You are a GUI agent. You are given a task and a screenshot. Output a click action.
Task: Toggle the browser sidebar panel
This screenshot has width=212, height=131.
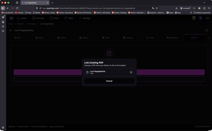[x=3, y=8]
